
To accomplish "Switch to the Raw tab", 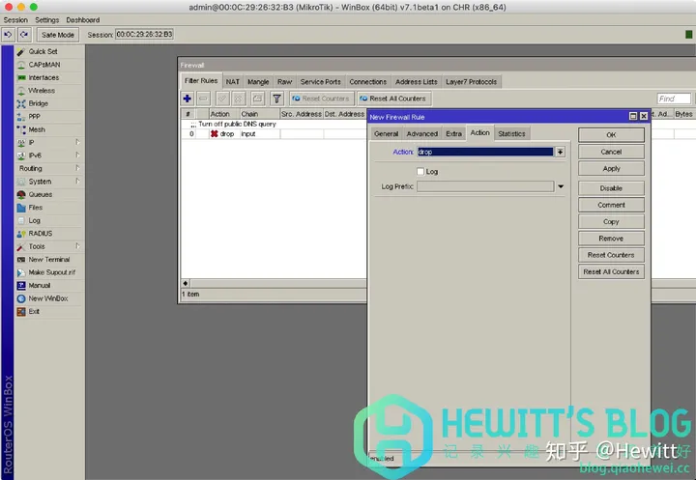I will (x=284, y=82).
